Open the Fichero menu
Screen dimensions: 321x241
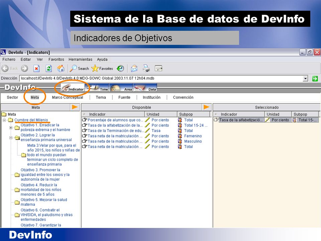coord(9,60)
